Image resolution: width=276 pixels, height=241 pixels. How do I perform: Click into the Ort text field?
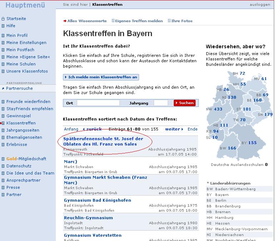coord(98,103)
